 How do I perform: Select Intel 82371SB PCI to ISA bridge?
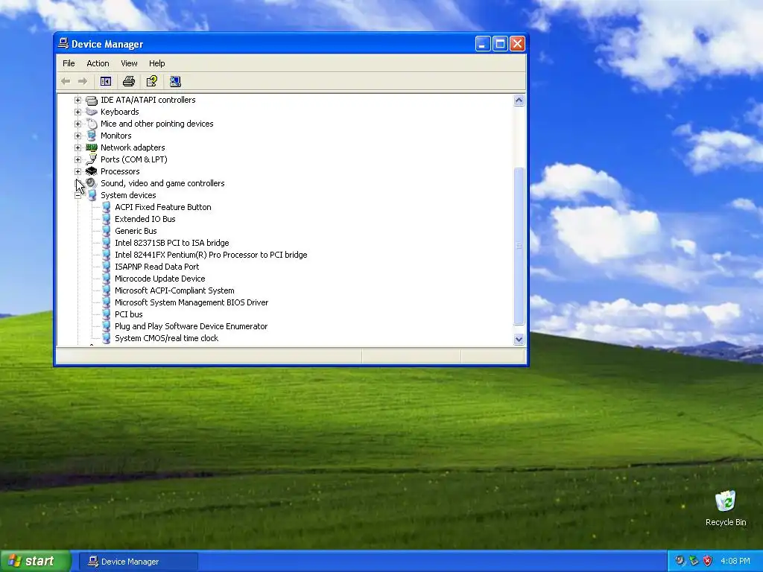tap(172, 243)
